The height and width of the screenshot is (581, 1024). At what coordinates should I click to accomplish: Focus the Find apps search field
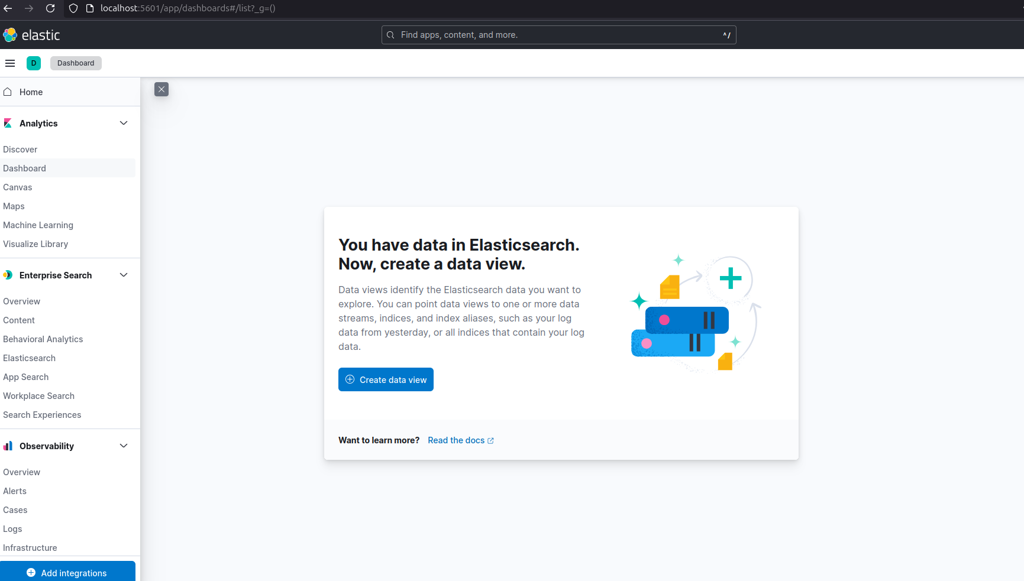tap(558, 35)
